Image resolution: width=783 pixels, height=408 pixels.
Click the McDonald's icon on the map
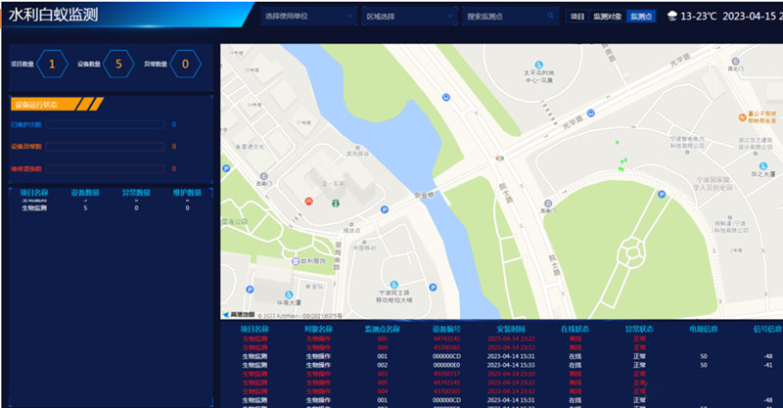(309, 201)
